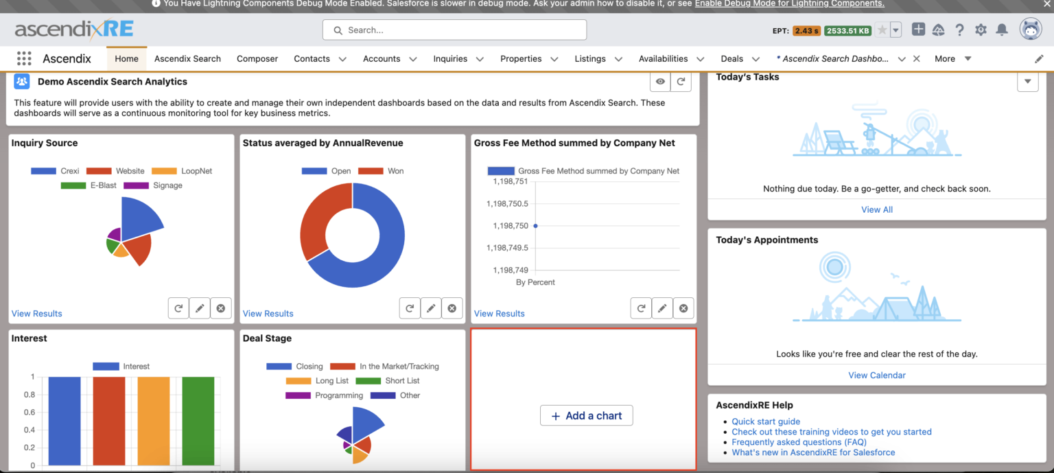Toggle the Signage legend item
Image resolution: width=1054 pixels, height=473 pixels.
click(x=152, y=185)
